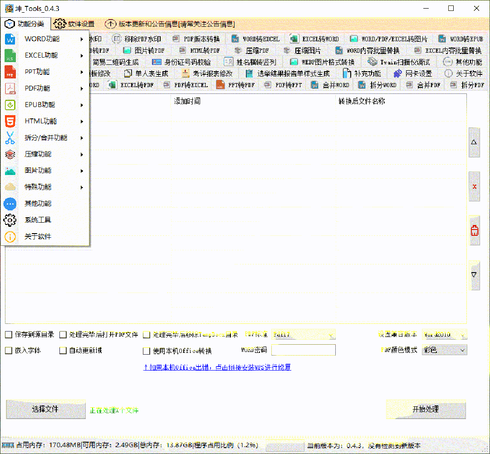Screen dimensions: 490x454
Task: Open 网卡设置 tool
Action: (412, 74)
